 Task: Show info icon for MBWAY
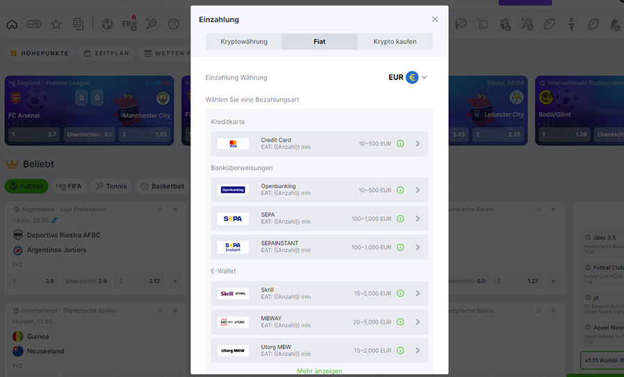(x=400, y=321)
